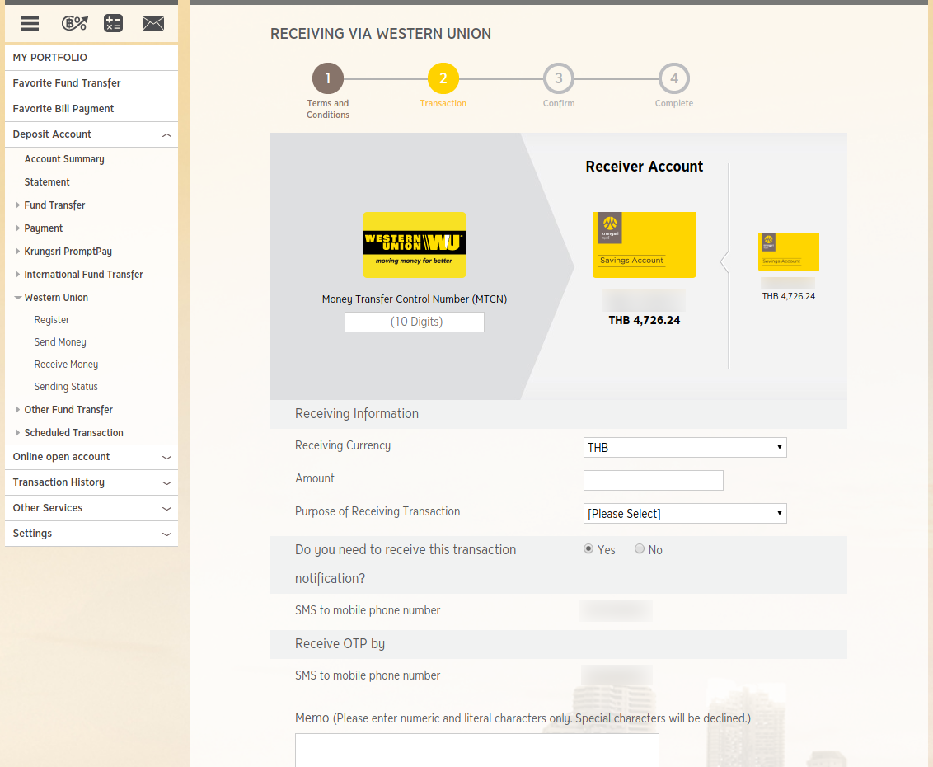This screenshot has height=767, width=933.
Task: Select No for transaction notification
Action: coord(640,549)
